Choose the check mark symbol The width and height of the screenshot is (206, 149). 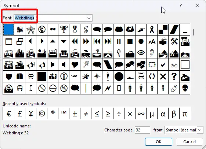(x=163, y=65)
